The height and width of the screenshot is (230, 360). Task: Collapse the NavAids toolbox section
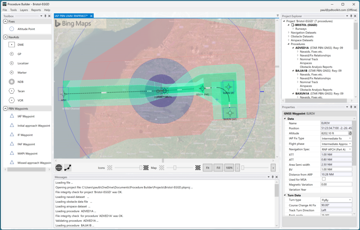coord(5,37)
